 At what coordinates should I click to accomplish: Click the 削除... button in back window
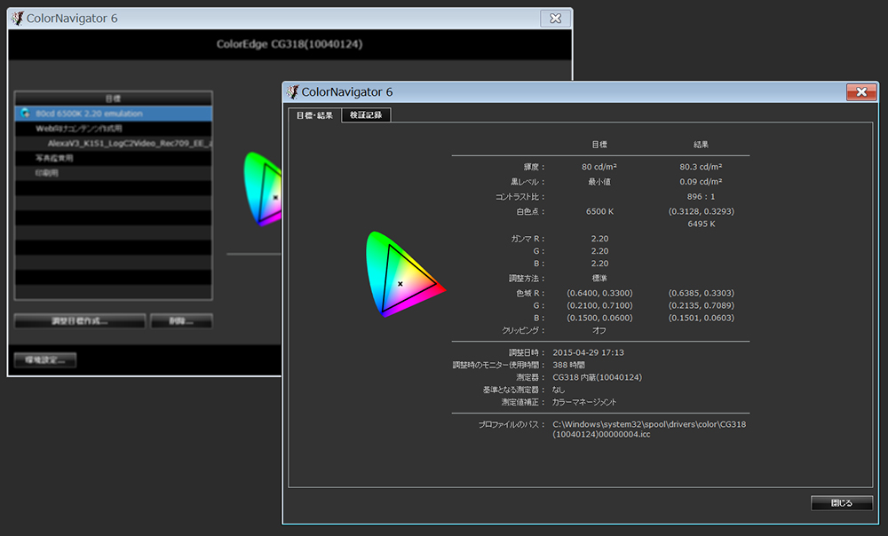(x=181, y=321)
